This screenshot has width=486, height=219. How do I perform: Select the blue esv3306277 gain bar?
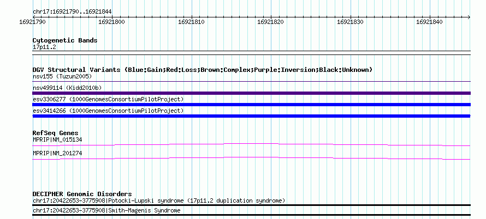pyautogui.click(x=251, y=105)
